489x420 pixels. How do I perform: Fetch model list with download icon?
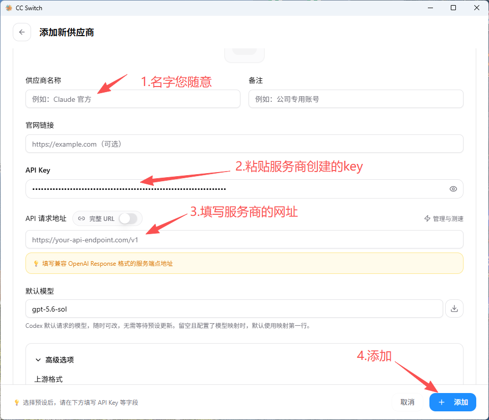454,309
